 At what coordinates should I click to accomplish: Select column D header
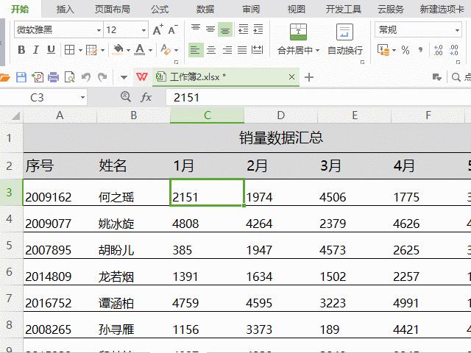(280, 115)
